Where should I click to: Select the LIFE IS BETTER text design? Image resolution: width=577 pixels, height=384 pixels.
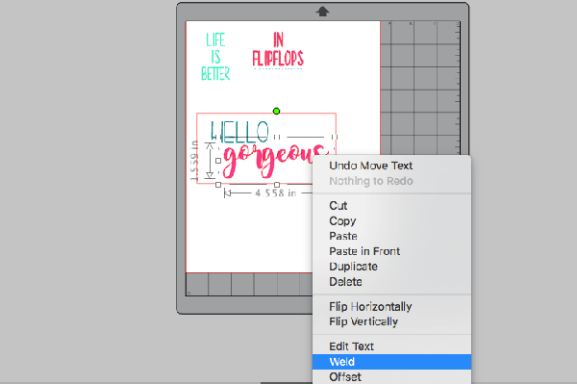pyautogui.click(x=215, y=57)
